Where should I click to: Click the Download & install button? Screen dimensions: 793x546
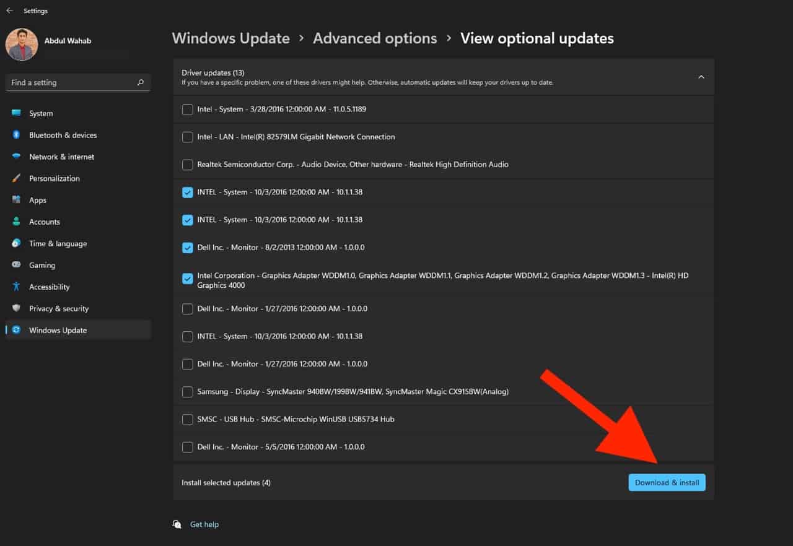tap(667, 482)
